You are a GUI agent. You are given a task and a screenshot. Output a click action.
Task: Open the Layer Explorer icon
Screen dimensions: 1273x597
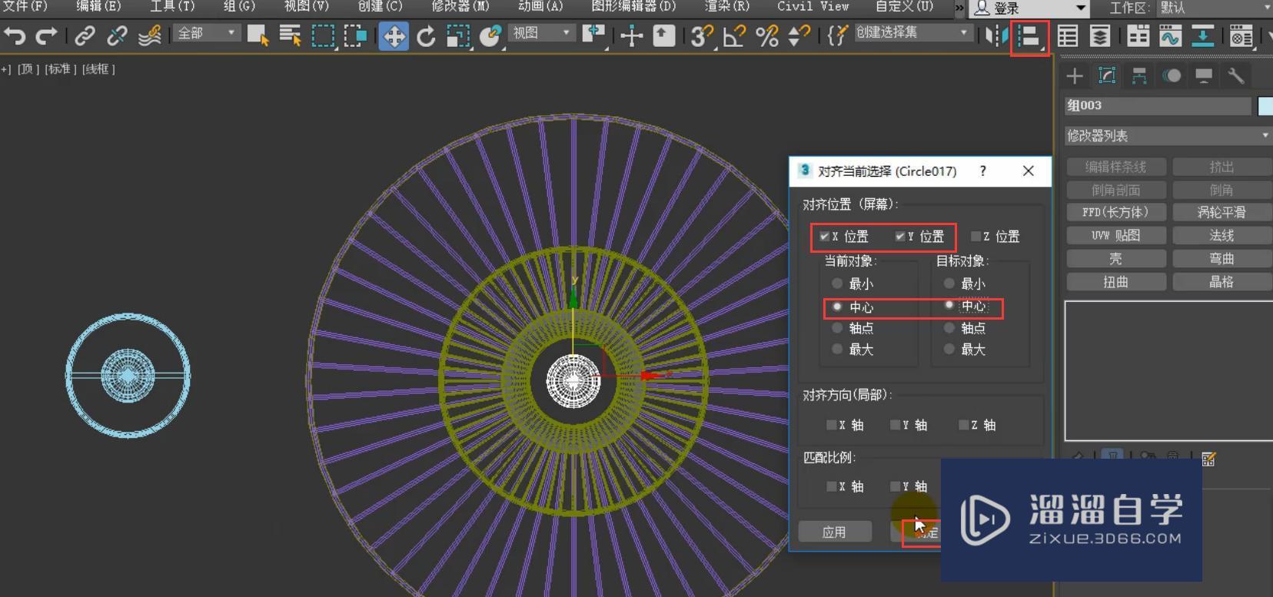[x=1100, y=35]
